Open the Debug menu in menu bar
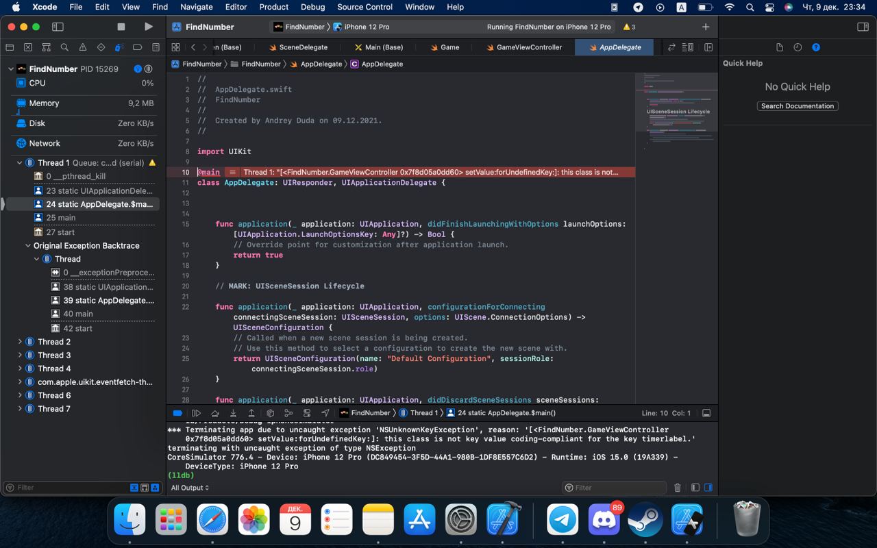Viewport: 877px width, 548px height. point(312,7)
